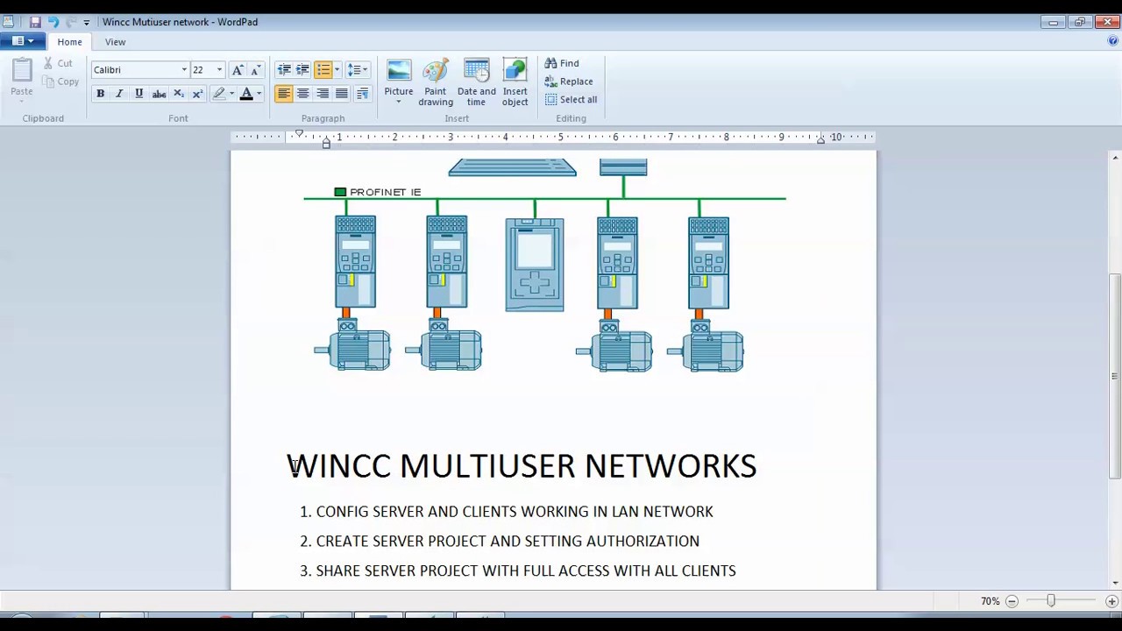Select Justify alignment
Image resolution: width=1122 pixels, height=631 pixels.
click(342, 94)
